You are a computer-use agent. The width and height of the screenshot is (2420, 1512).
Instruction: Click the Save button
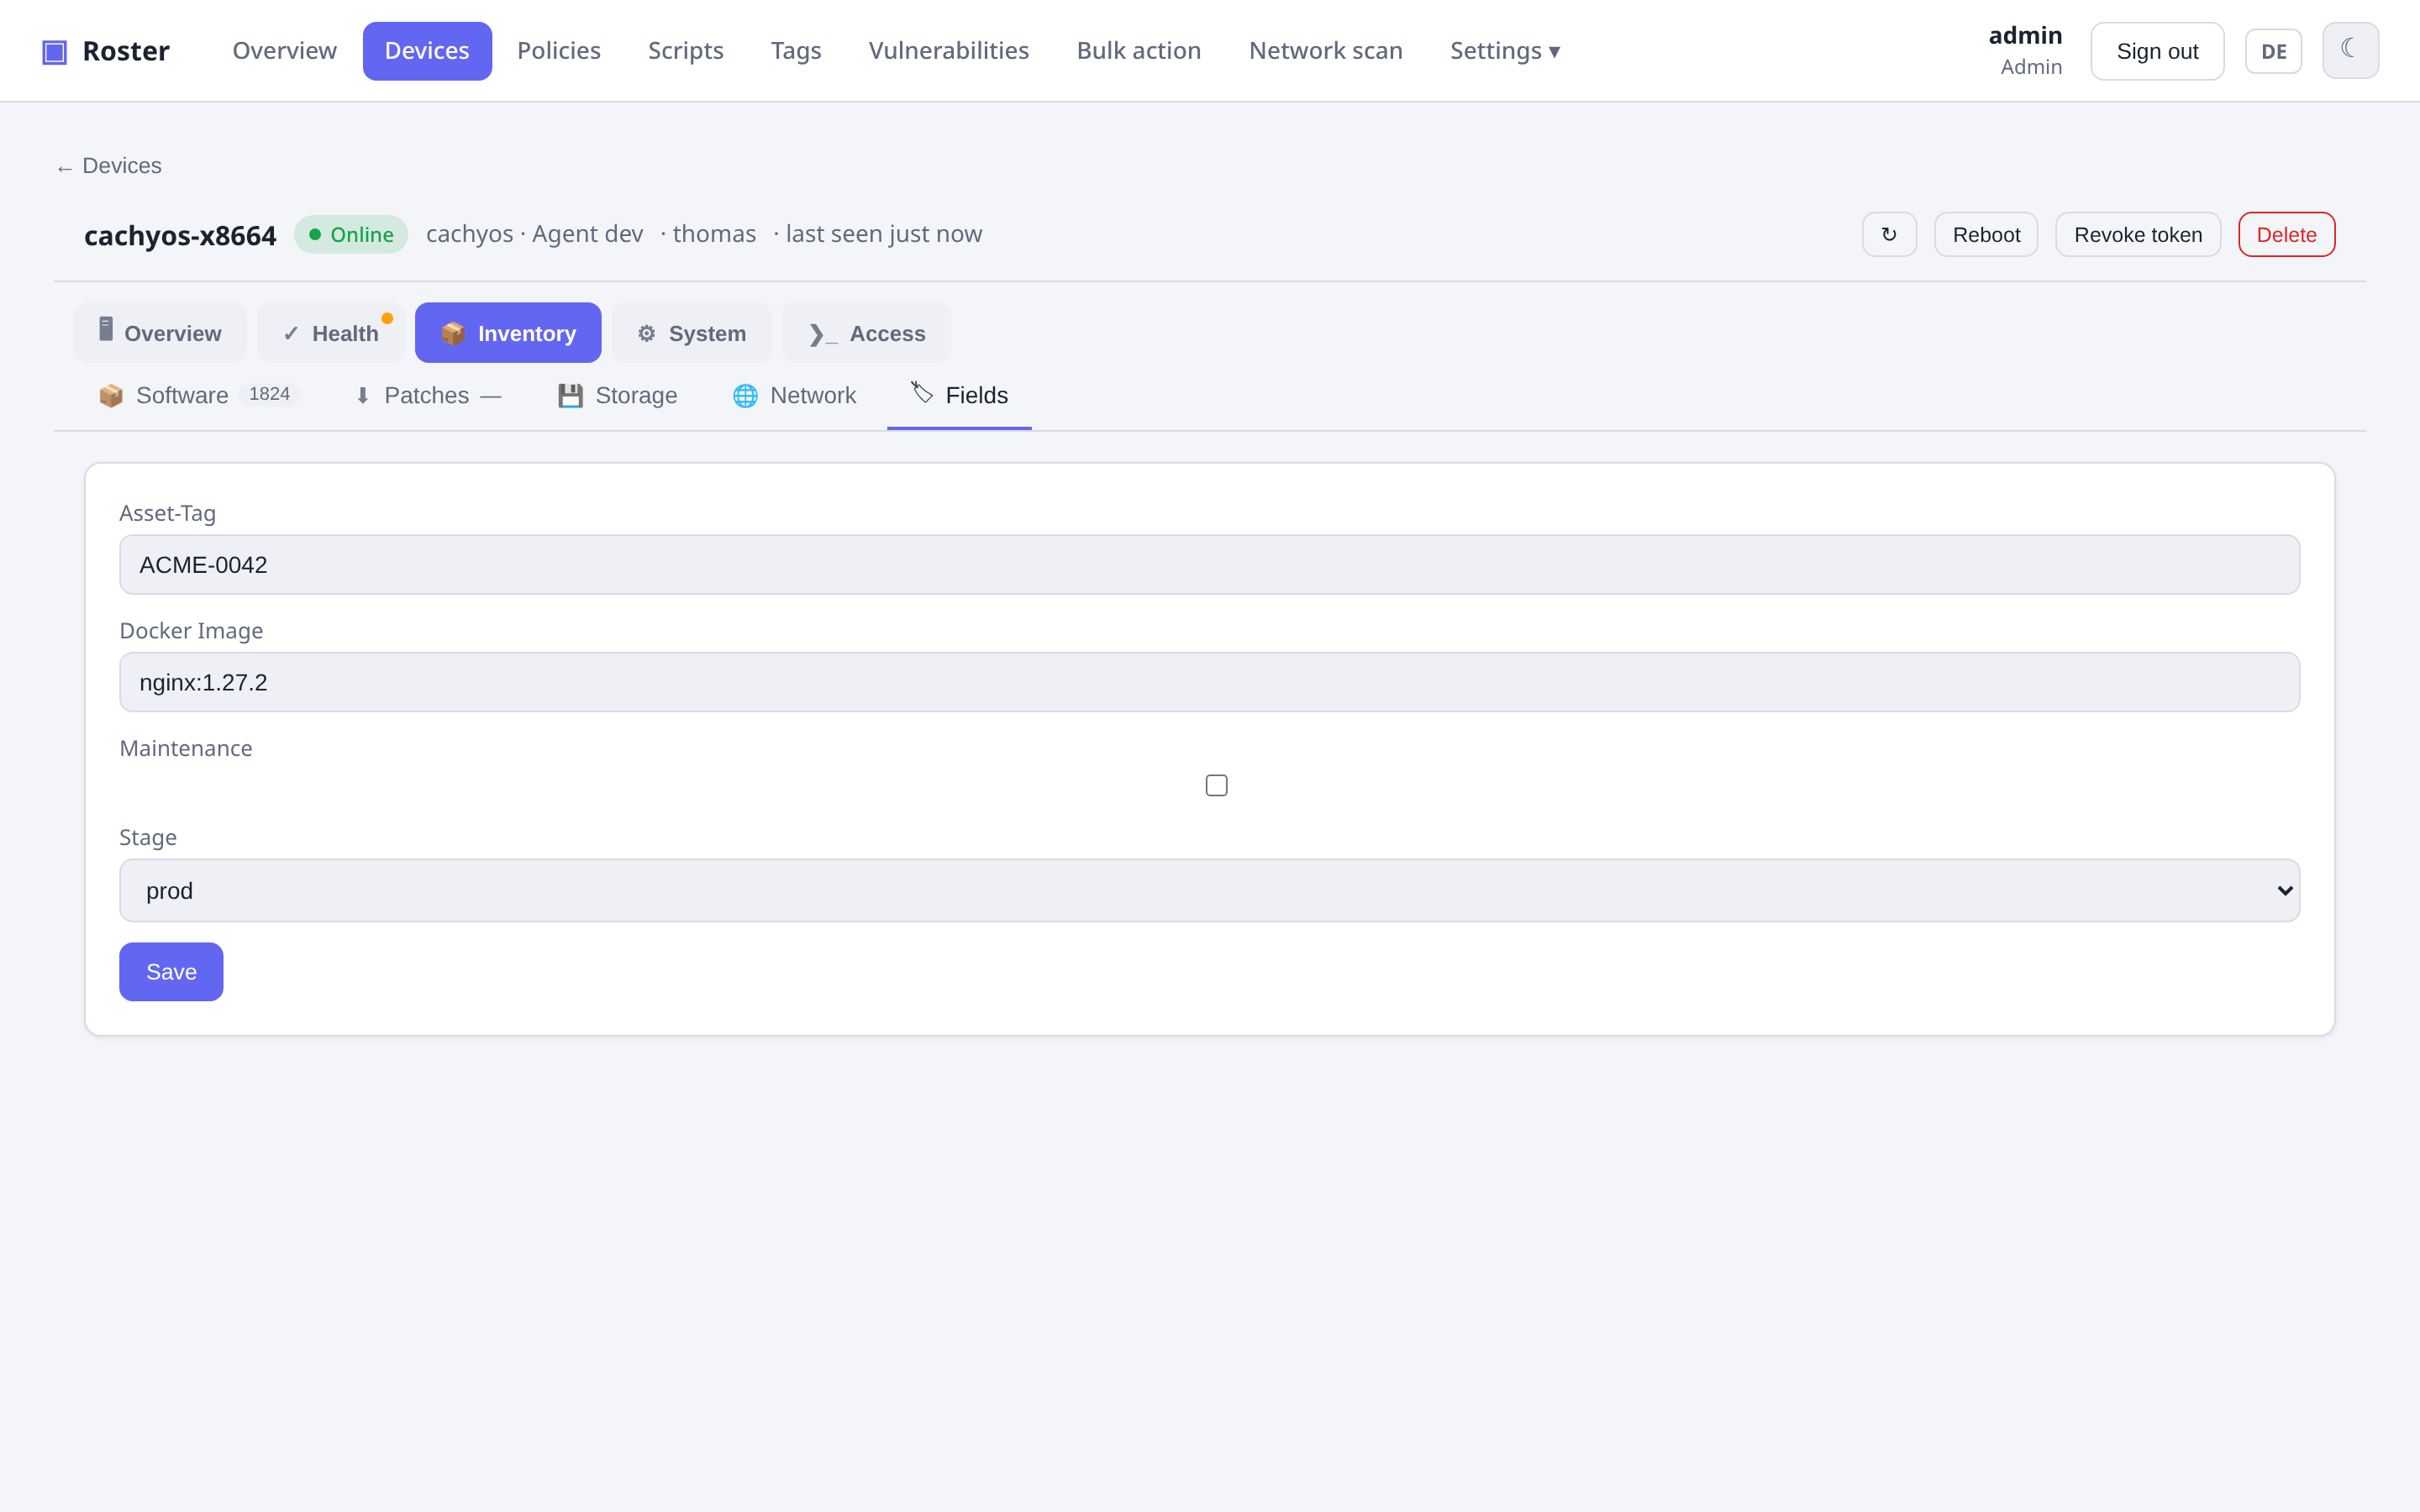(x=171, y=971)
